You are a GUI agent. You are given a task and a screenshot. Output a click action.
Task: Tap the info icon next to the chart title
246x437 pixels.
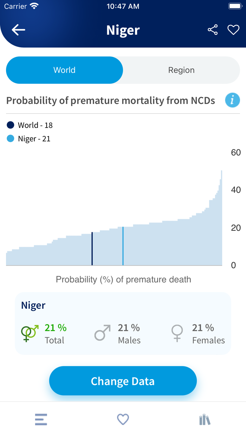pyautogui.click(x=232, y=100)
